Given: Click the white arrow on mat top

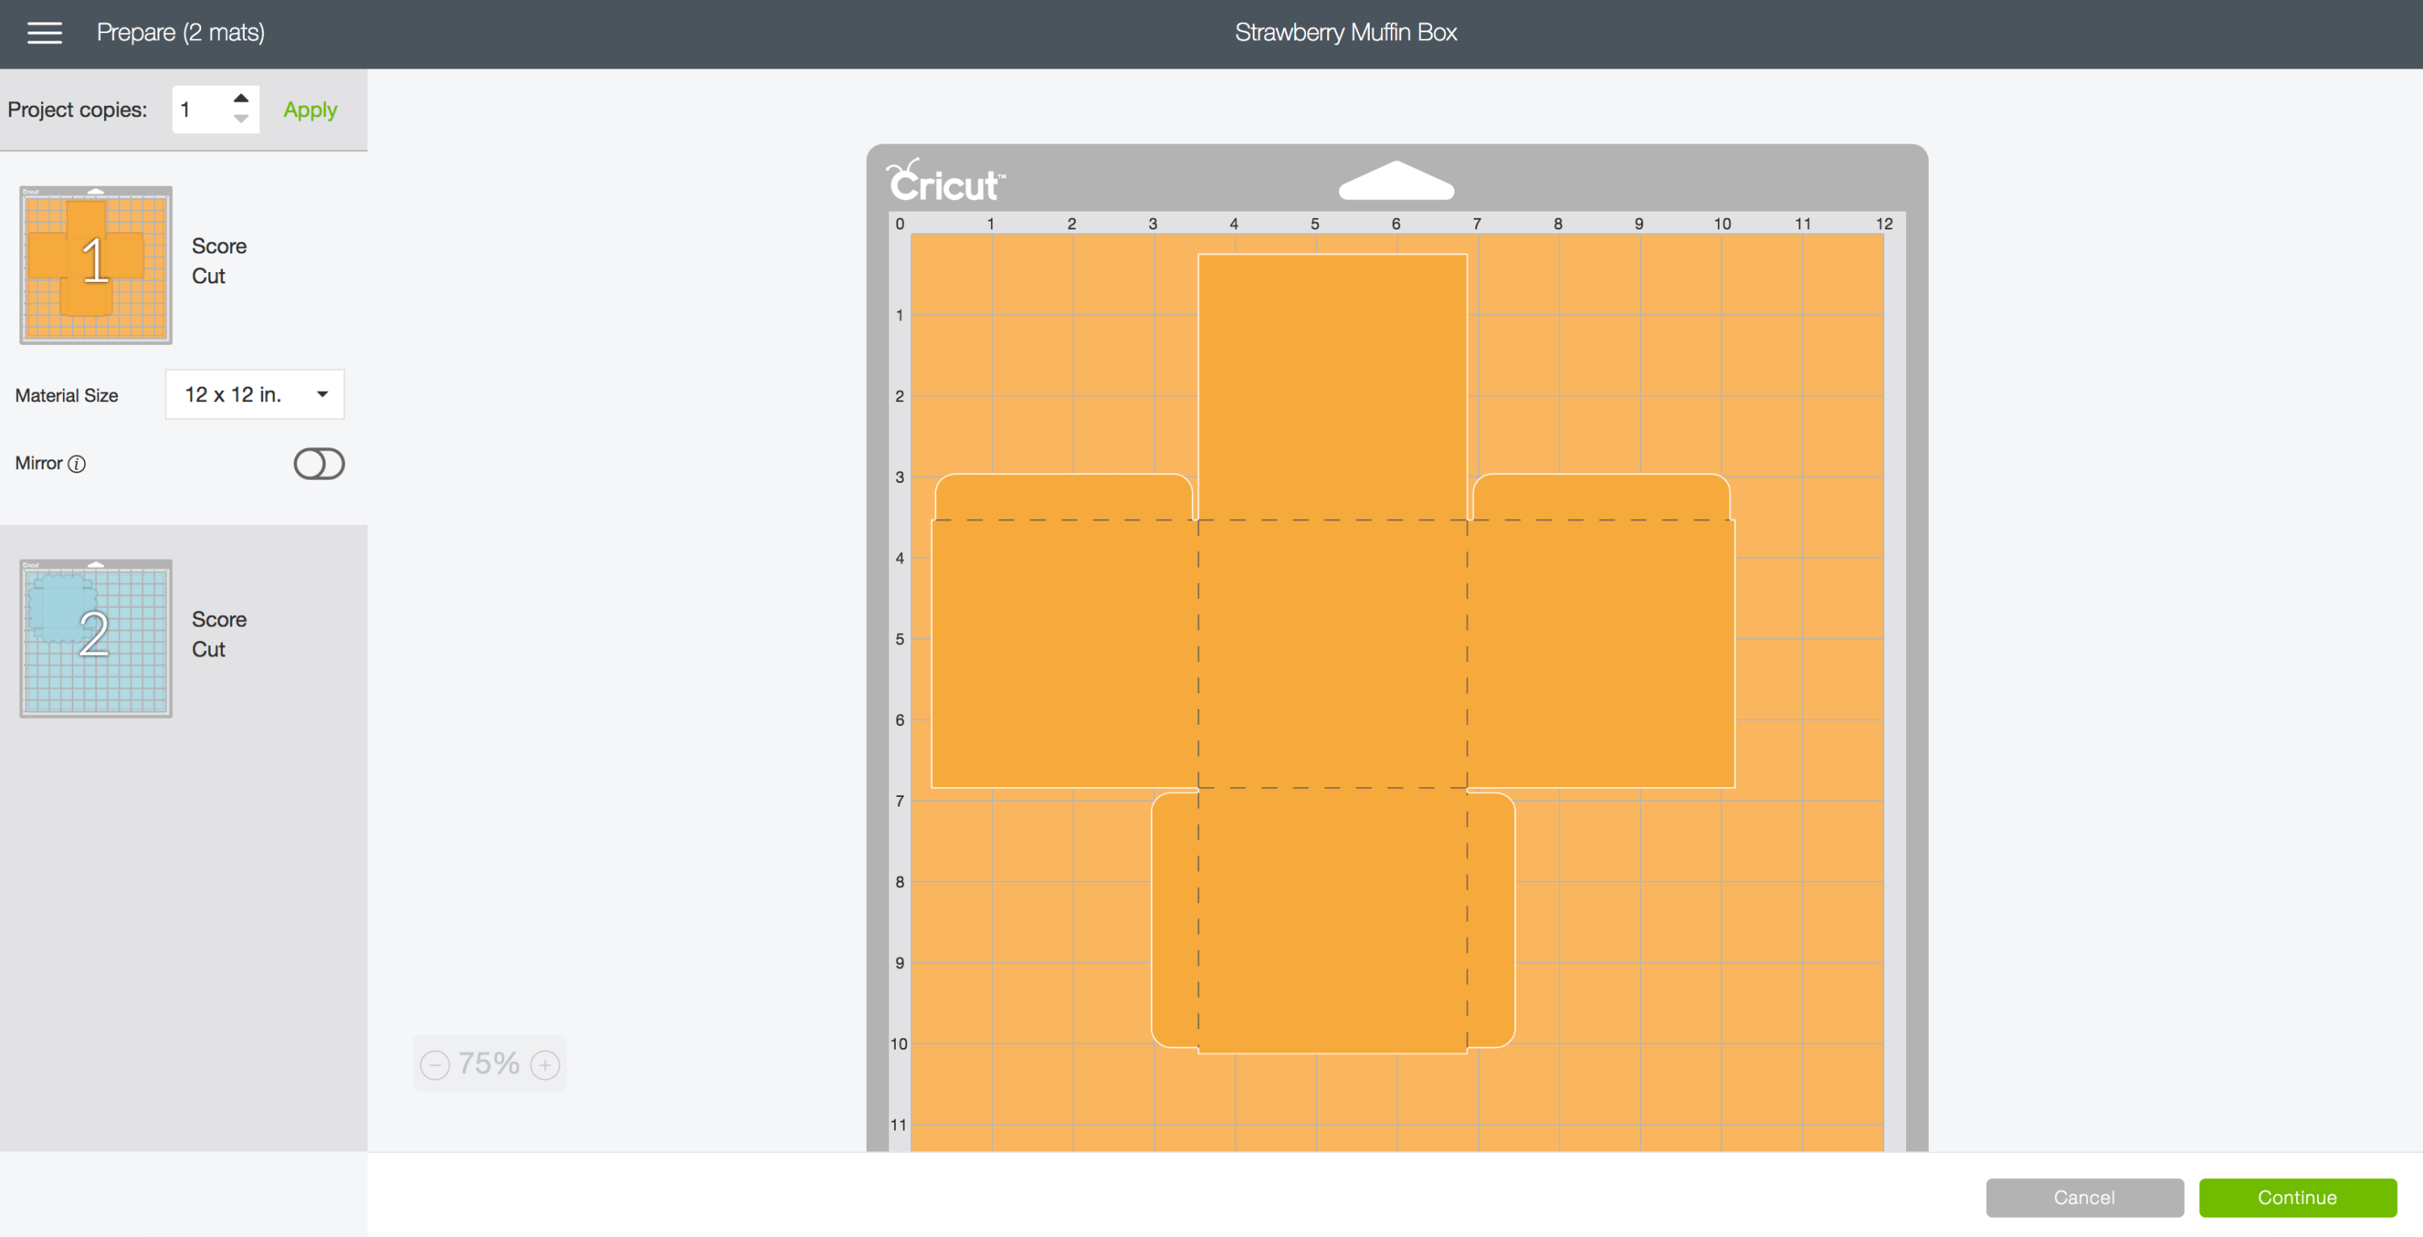Looking at the screenshot, I should pyautogui.click(x=1396, y=181).
